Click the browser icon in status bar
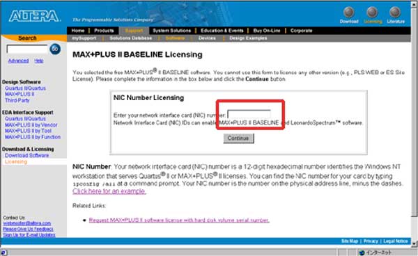Viewport: 418px width, 256px height. (x=3, y=253)
